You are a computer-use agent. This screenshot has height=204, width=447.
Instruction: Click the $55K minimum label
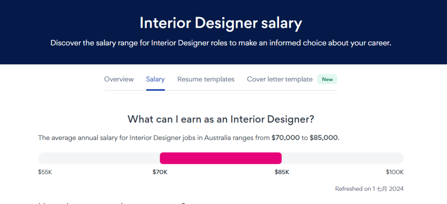point(45,172)
